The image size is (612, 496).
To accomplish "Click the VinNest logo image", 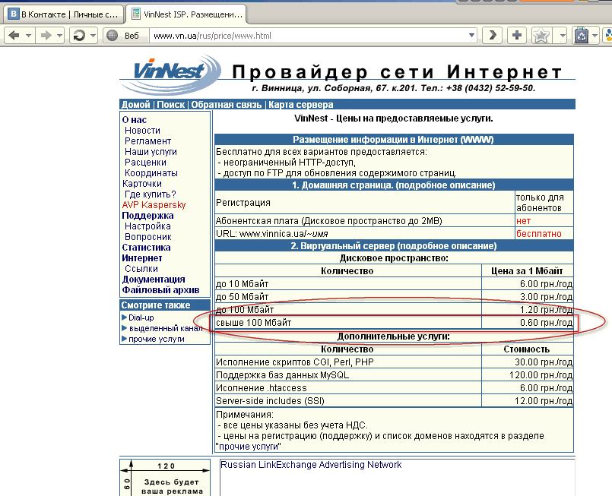I will coord(172,73).
